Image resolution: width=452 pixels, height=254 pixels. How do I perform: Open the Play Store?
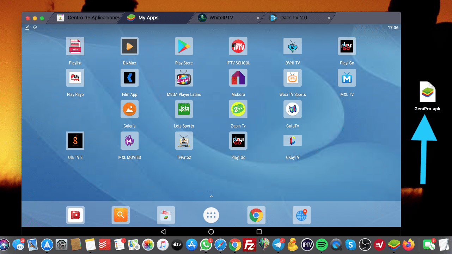tap(184, 46)
